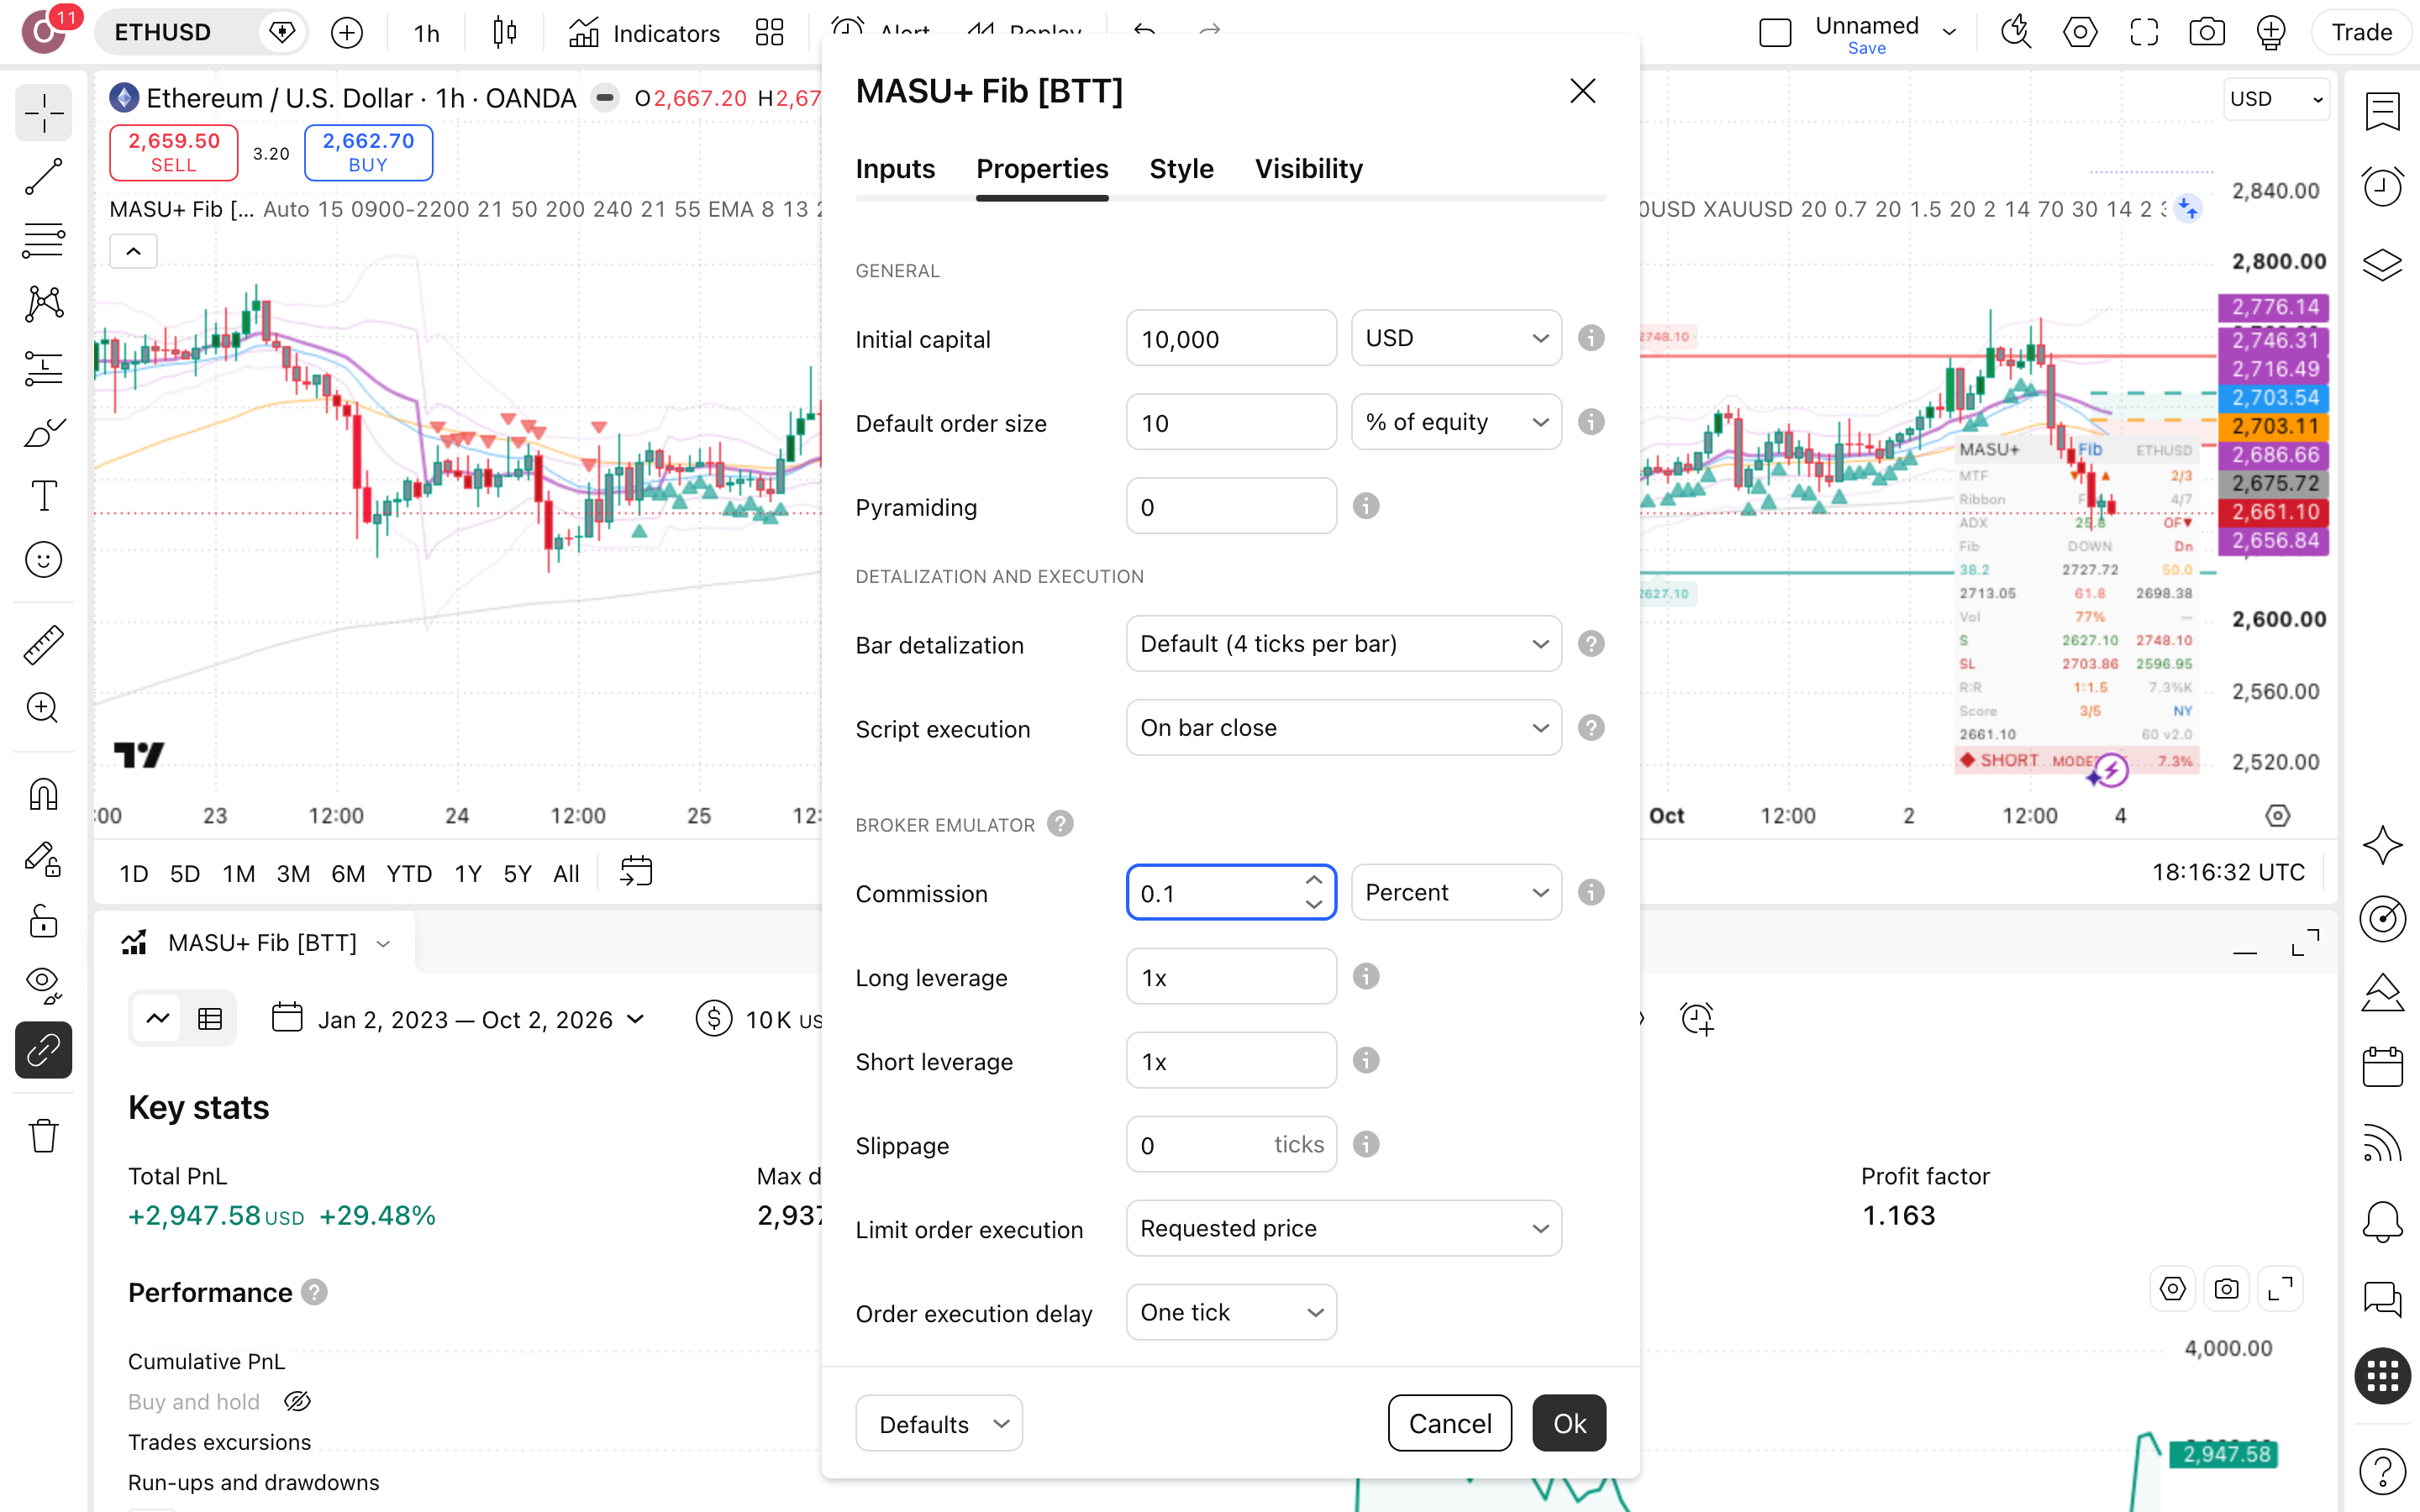This screenshot has width=2420, height=1512.
Task: Click the SELL 2,659.50 button
Action: pyautogui.click(x=174, y=152)
